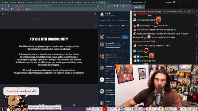Open the 'dashboard' bookmark
Screen dimensions: 198x111
tap(6, 9)
